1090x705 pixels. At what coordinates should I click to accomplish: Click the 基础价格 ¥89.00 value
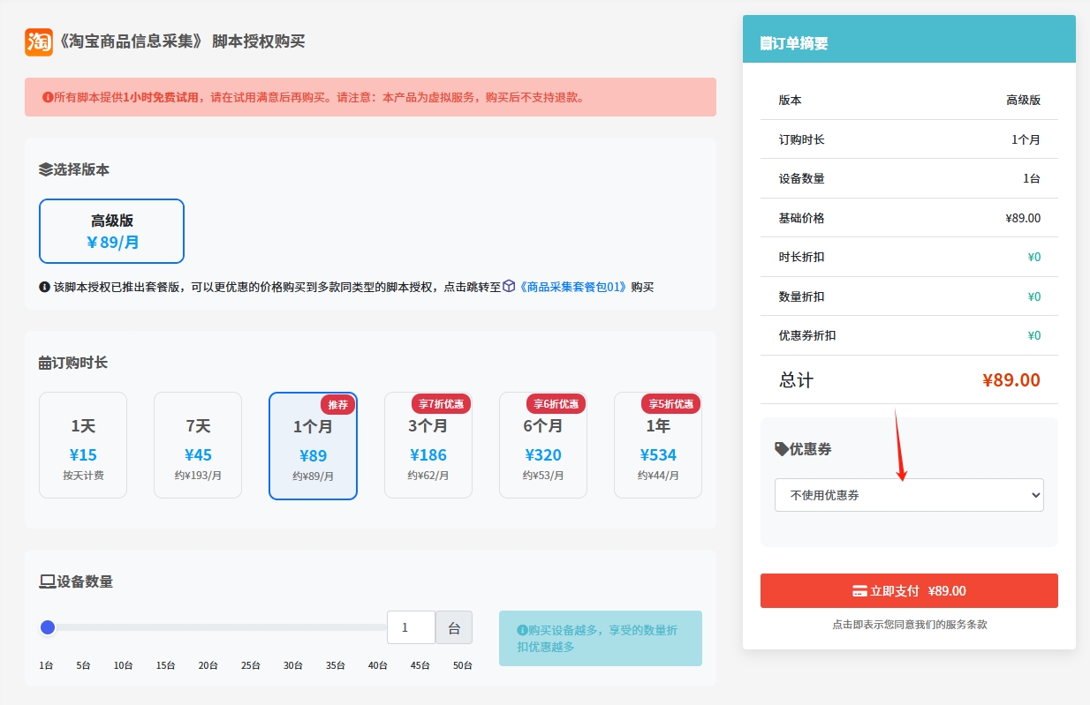pos(1023,218)
